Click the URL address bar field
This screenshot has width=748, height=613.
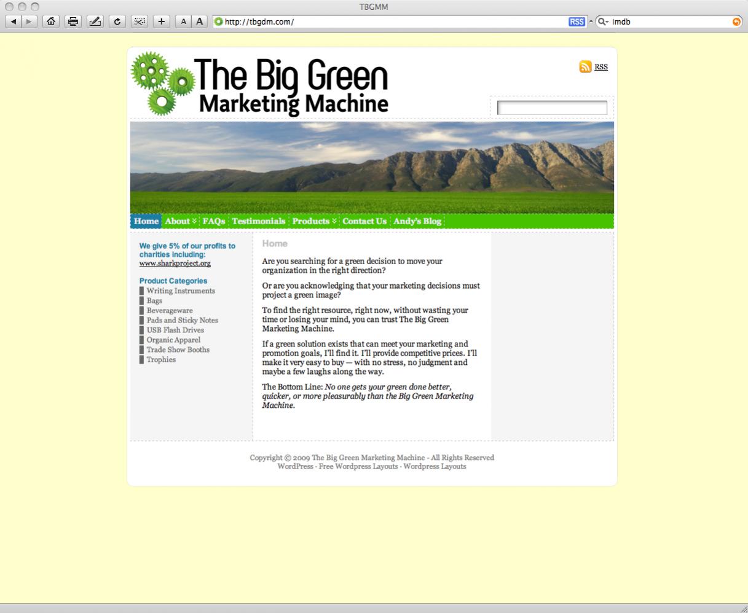pos(400,21)
